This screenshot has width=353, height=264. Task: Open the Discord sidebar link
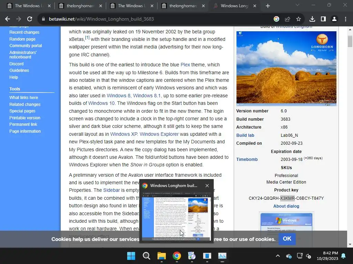(17, 64)
